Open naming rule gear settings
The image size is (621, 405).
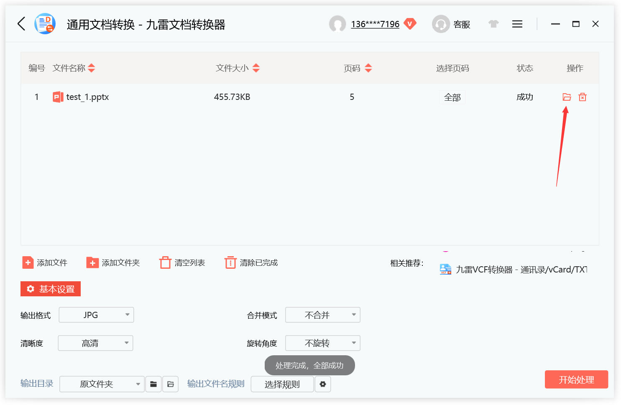point(323,384)
